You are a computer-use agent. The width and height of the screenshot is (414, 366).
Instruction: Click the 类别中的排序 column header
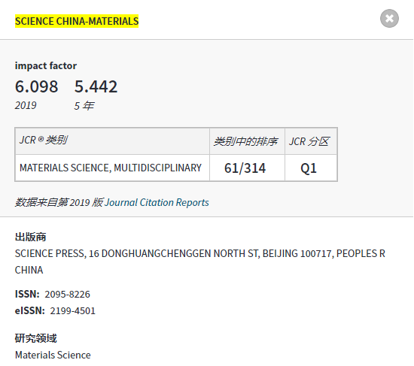tap(247, 141)
